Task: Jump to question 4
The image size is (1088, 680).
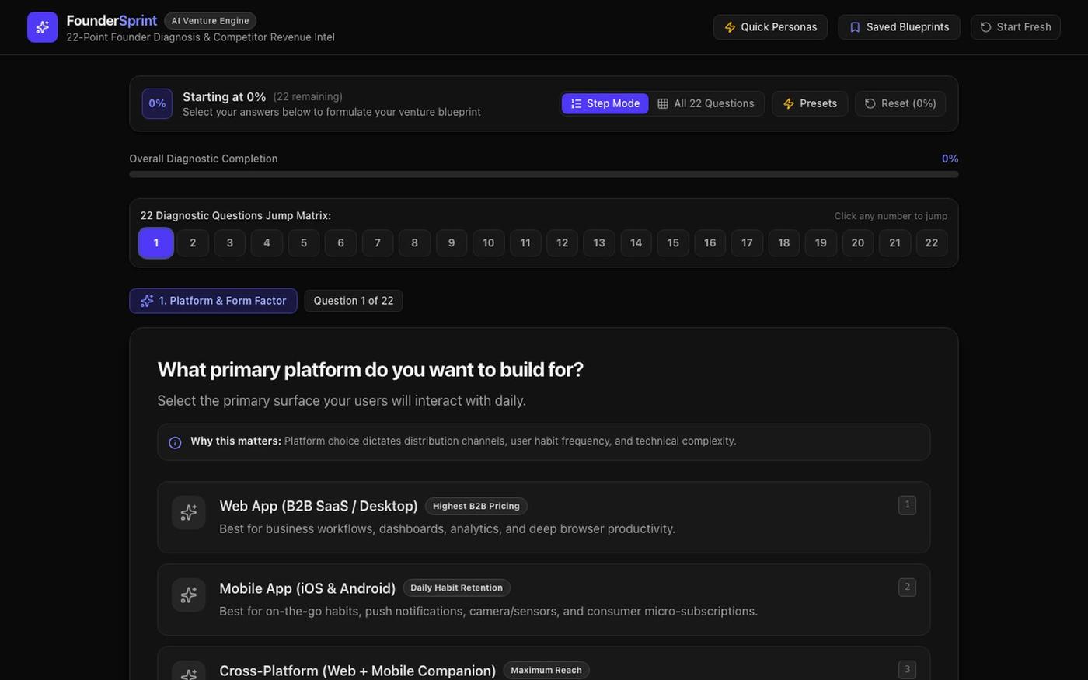Action: coord(267,243)
